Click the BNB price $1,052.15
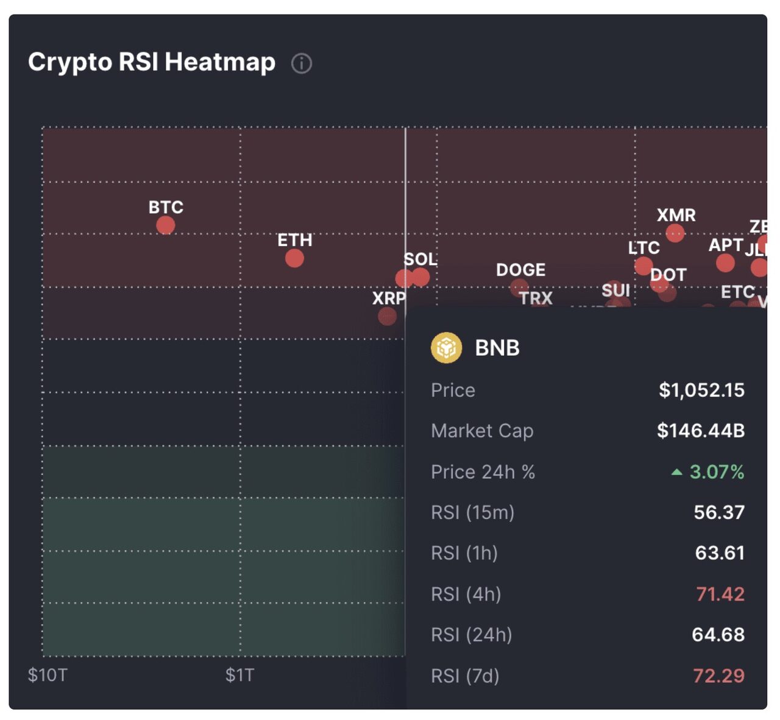Image resolution: width=780 pixels, height=720 pixels. (701, 390)
